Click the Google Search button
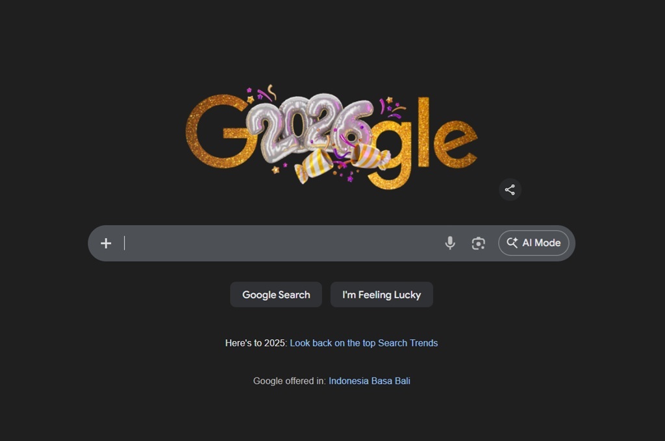 (x=276, y=294)
